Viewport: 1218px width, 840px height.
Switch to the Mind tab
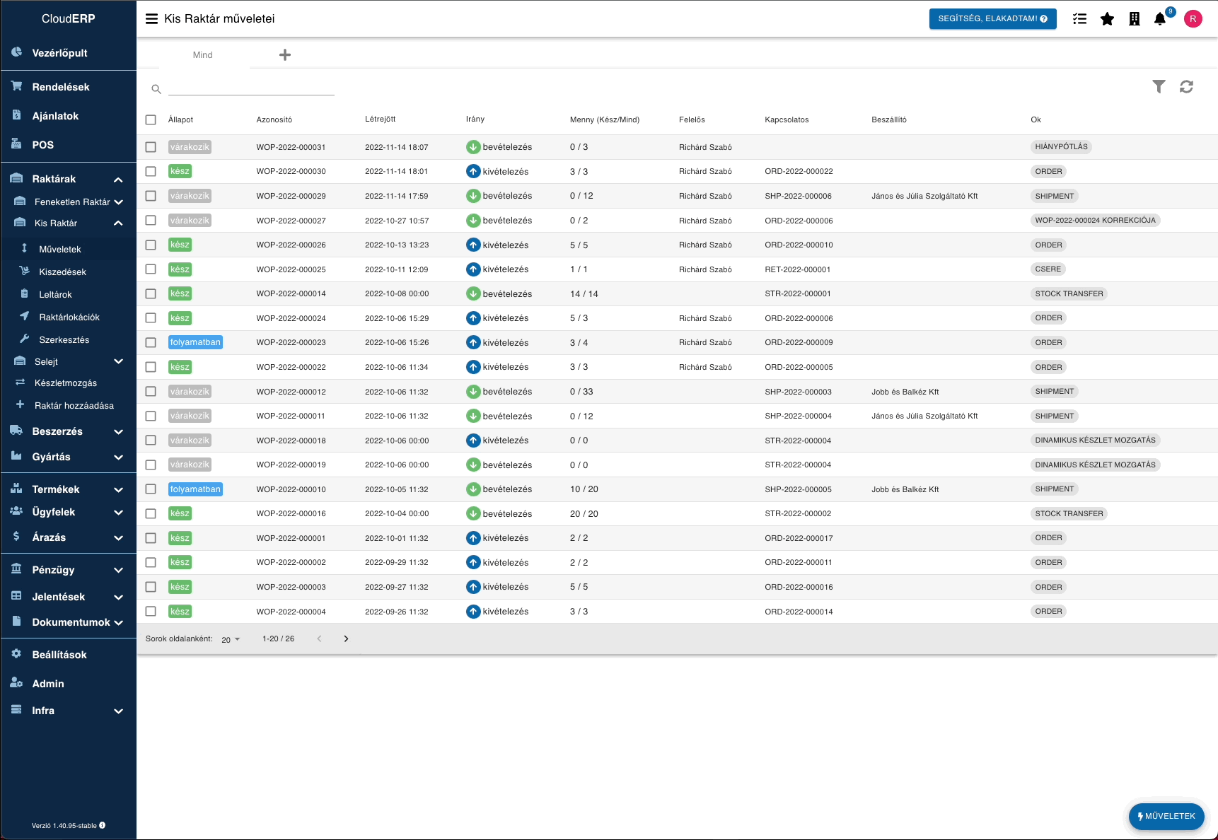click(x=203, y=55)
